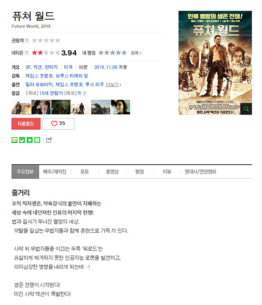
Task: Open the first still thumbnail with fire
Action: pyautogui.click(x=21, y=107)
